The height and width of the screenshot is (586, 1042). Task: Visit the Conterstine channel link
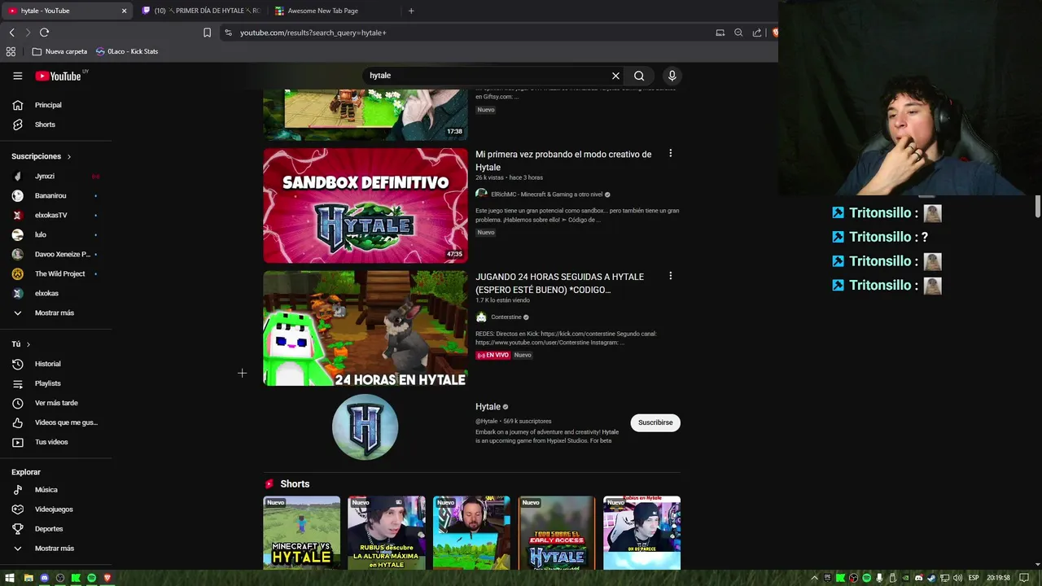(506, 317)
